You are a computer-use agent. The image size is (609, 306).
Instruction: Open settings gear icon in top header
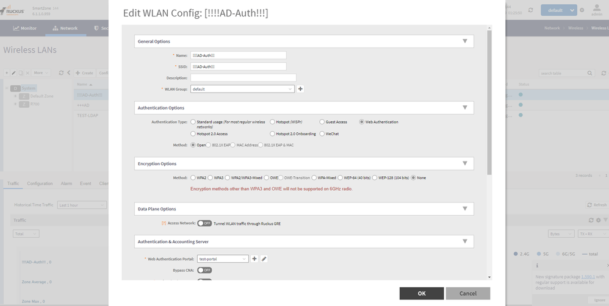pos(582,10)
